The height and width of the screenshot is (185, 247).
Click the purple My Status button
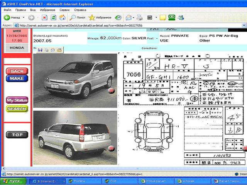click(17, 100)
